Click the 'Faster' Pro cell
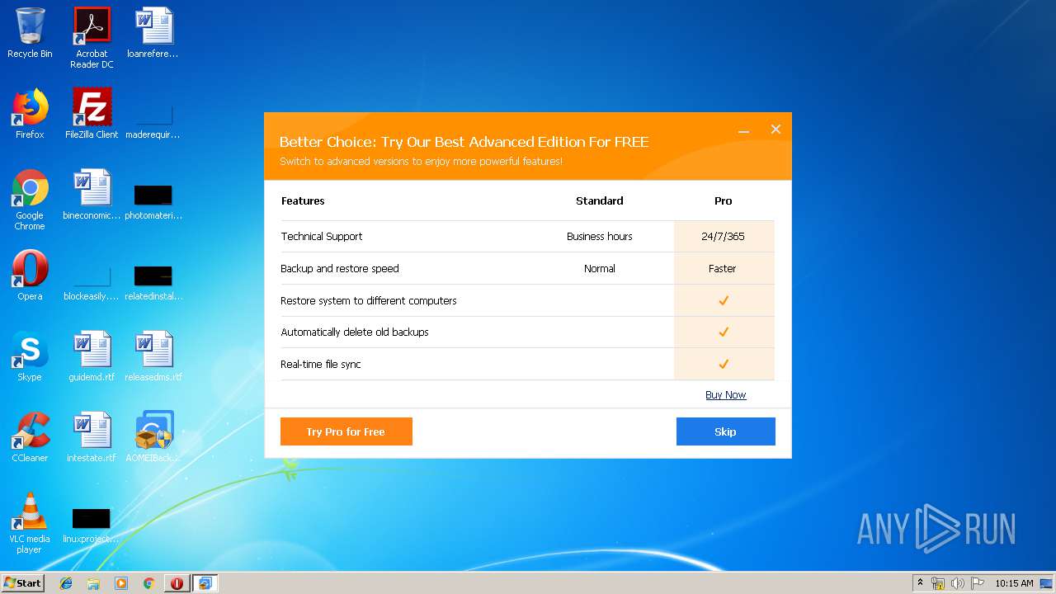The height and width of the screenshot is (594, 1056). (724, 269)
